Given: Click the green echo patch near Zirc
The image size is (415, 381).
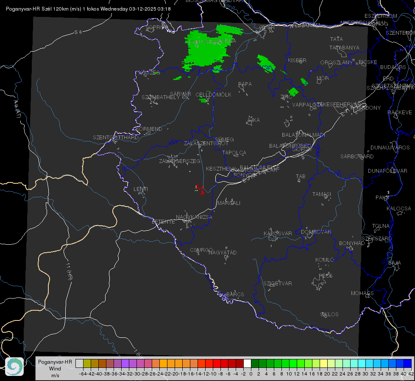Looking at the screenshot, I should 293,92.
